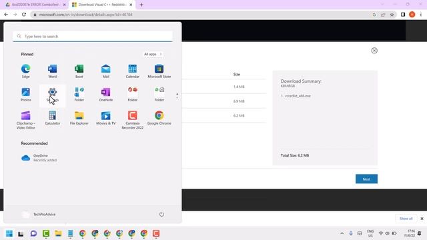
Task: Click the Total Size: 6.2 MB text
Action: pyautogui.click(x=295, y=155)
